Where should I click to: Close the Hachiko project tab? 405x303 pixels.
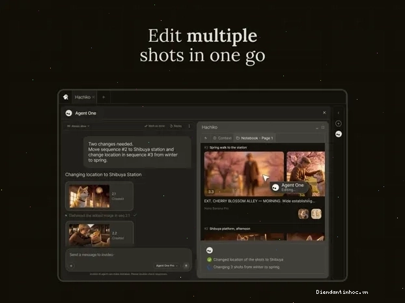pos(93,97)
